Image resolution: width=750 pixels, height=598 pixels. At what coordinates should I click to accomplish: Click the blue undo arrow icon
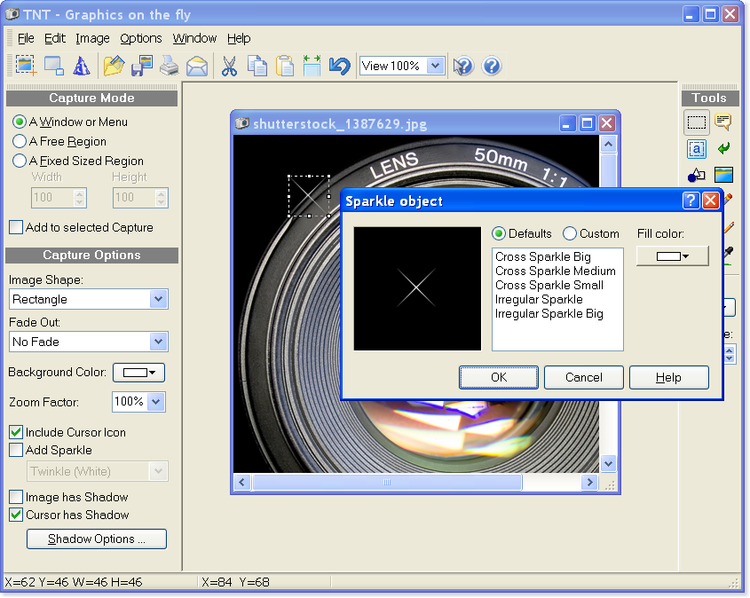pyautogui.click(x=340, y=66)
